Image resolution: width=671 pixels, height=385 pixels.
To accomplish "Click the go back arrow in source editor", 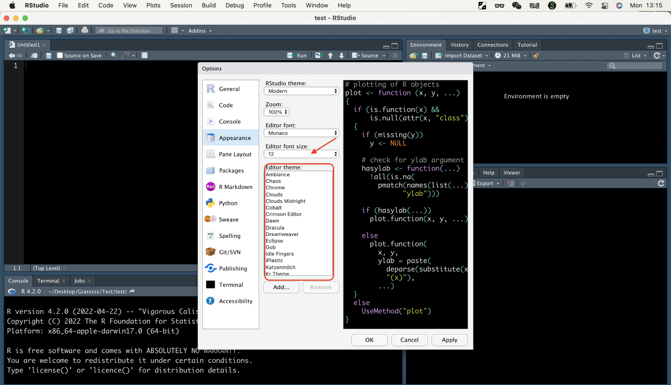I will coord(12,56).
